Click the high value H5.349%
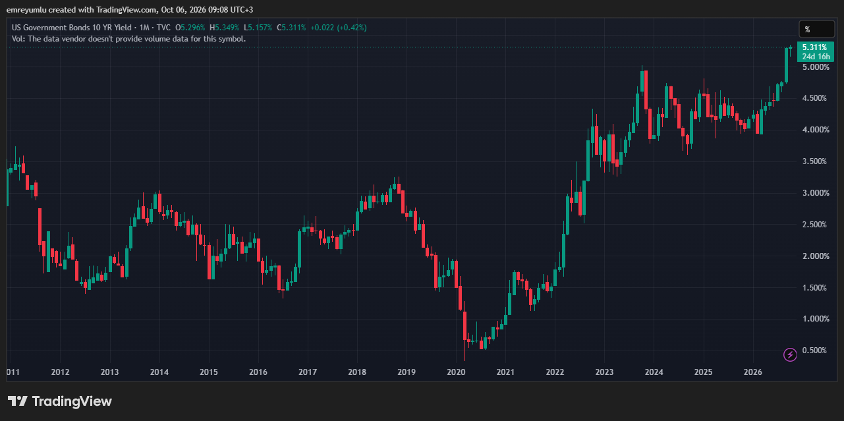 225,28
